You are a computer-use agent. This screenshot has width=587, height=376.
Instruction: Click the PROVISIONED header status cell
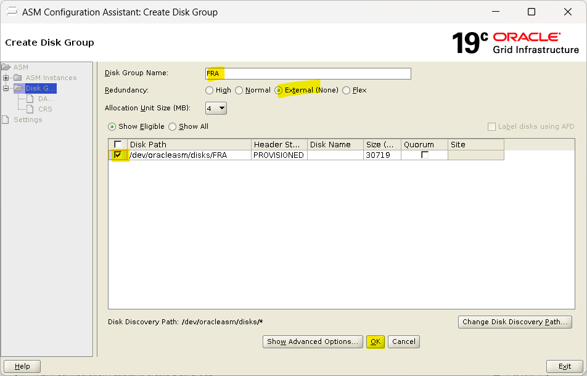(279, 155)
